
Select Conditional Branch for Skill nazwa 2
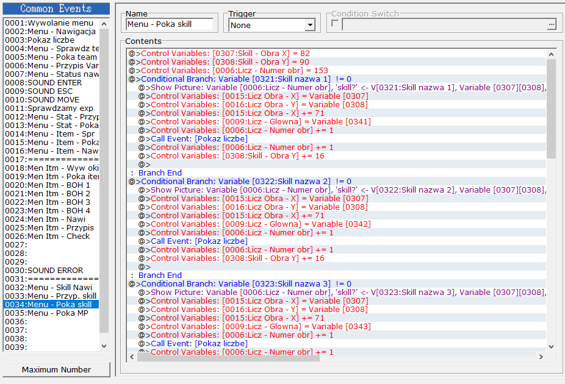[337, 182]
